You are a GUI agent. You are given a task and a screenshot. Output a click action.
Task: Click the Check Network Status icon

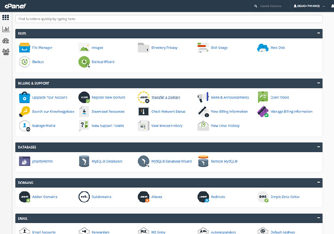click(x=143, y=112)
